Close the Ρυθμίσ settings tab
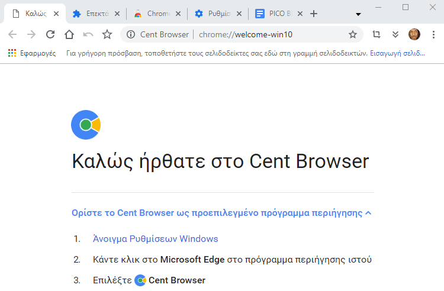The height and width of the screenshot is (291, 444). tap(239, 14)
